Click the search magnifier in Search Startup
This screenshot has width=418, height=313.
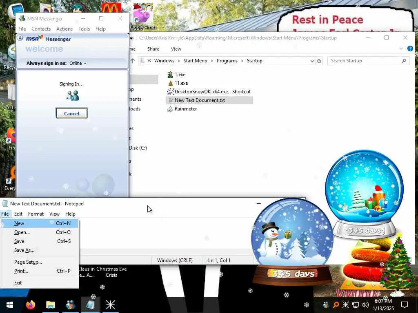[404, 61]
